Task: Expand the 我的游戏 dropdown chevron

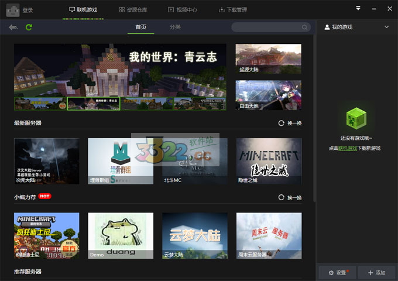Action: point(386,27)
